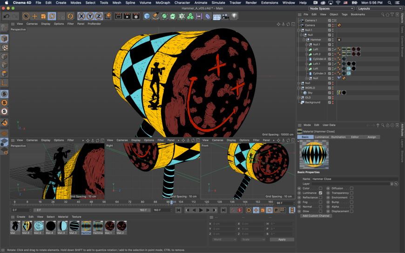Enable the Color channel checkbox
Screen dimensions: 405x253
tap(320, 188)
